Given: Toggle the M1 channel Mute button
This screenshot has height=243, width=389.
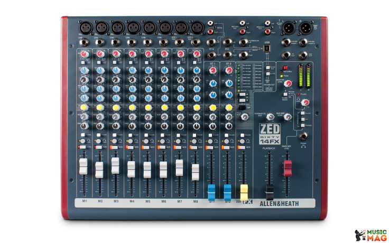Looking at the screenshot, I should click(82, 147).
